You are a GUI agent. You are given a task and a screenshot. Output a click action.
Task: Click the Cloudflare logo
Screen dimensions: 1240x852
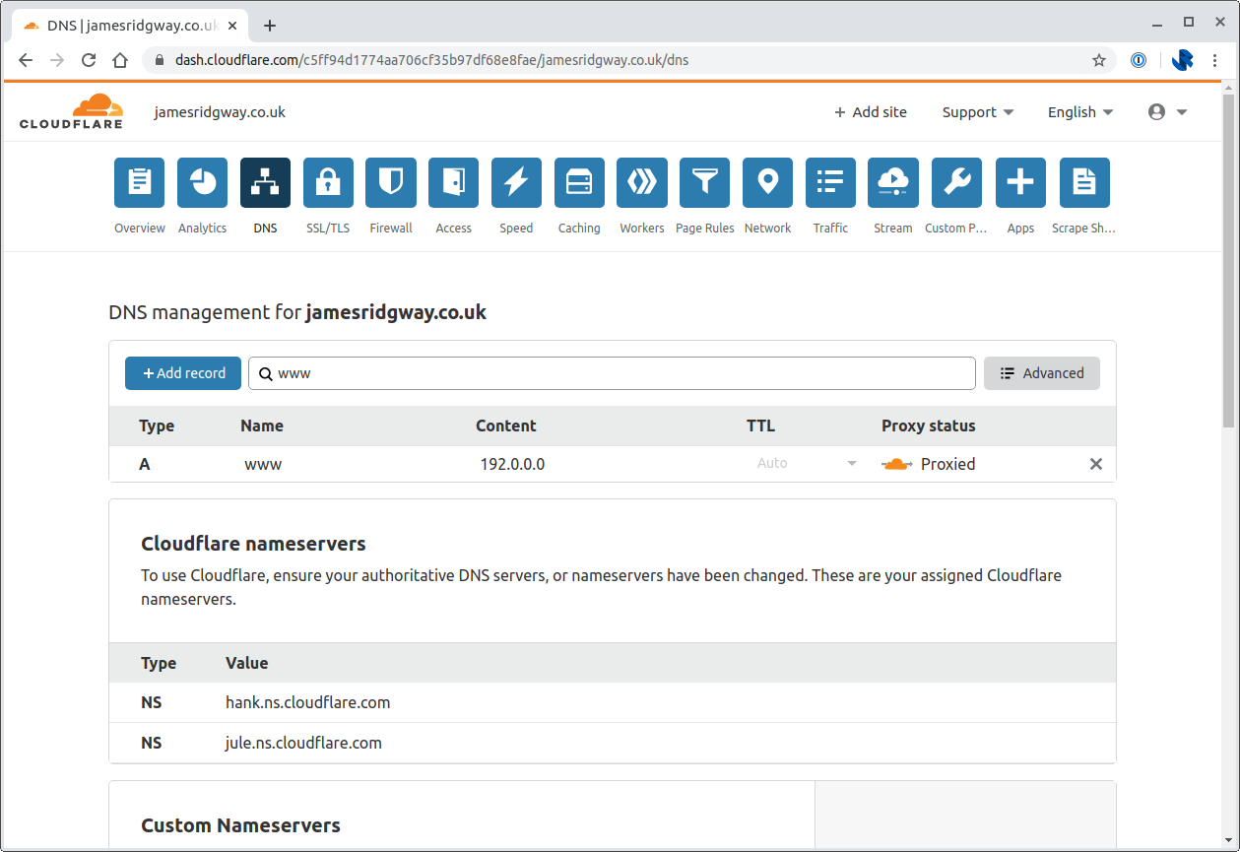[71, 111]
